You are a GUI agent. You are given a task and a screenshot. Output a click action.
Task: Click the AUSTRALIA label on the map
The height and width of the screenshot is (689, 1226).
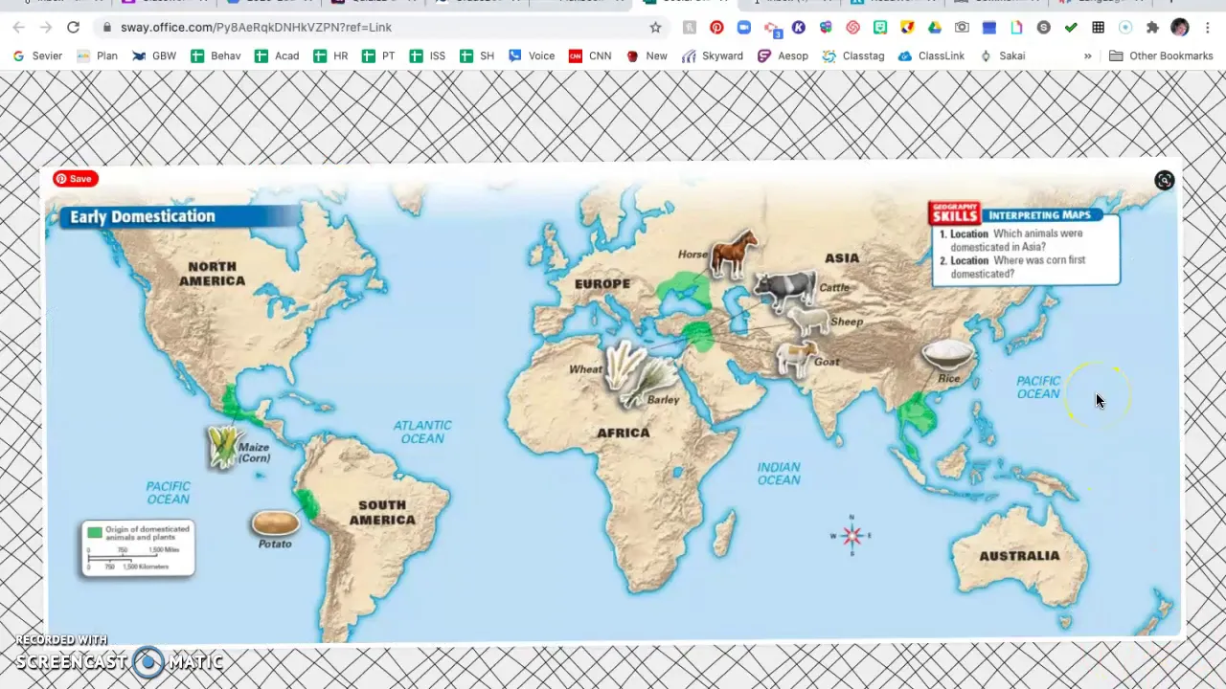[1019, 556]
